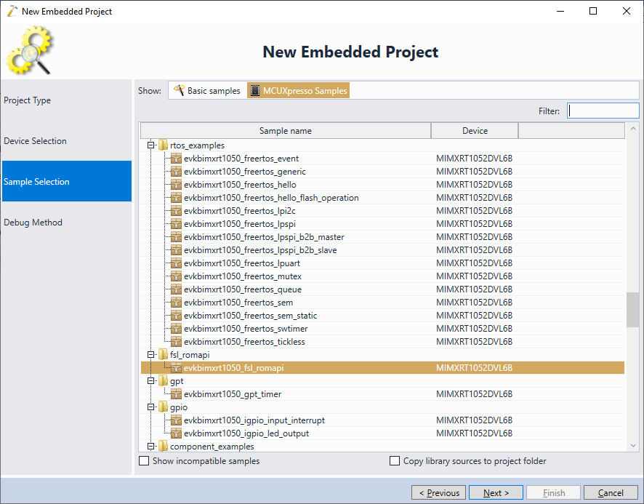Click the rtos_examples folder icon
This screenshot has width=644, height=504.
tap(163, 145)
